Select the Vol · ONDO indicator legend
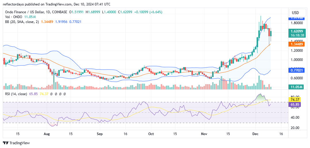The image size is (310, 148). coord(14,17)
